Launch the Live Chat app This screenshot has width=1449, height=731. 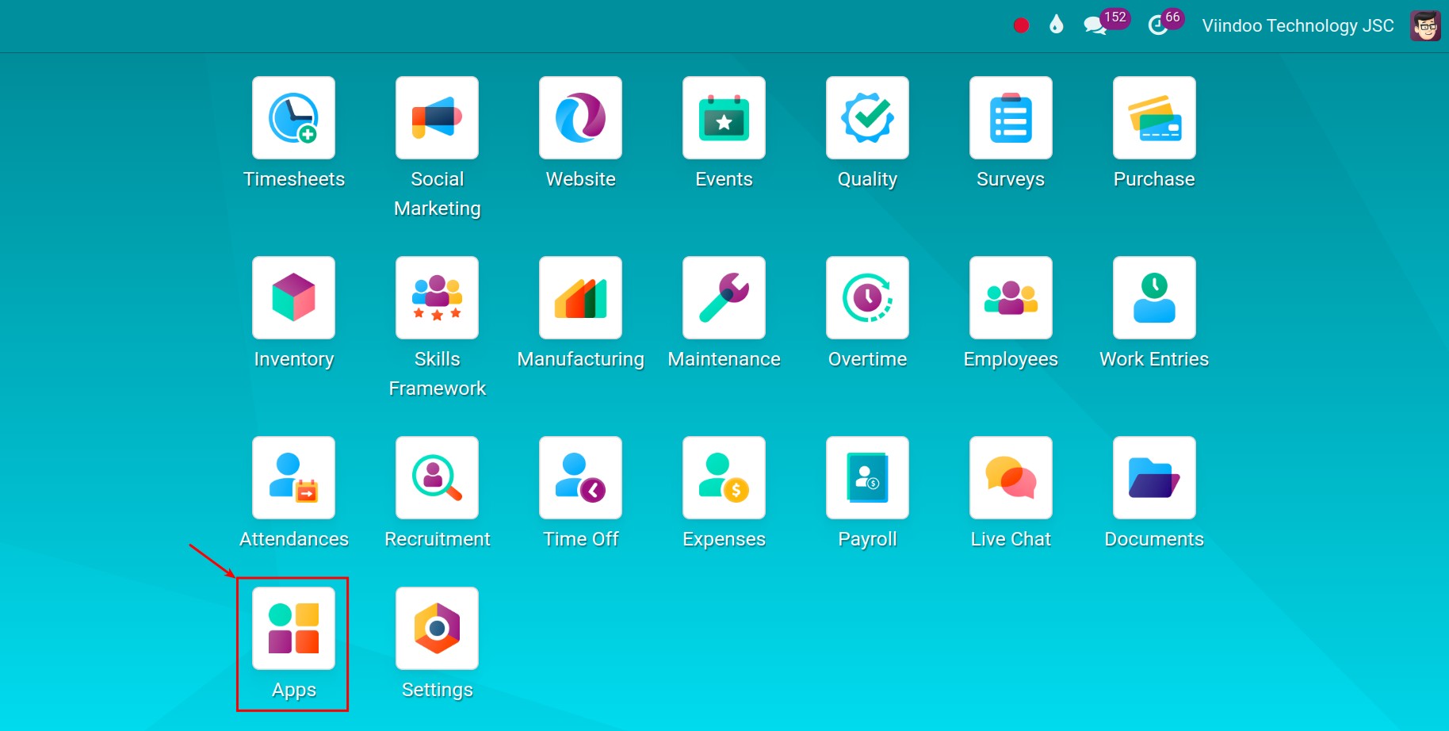(1011, 478)
